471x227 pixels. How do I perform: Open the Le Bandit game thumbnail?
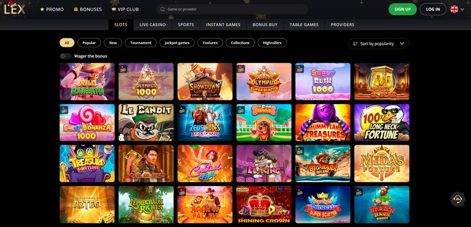146,122
